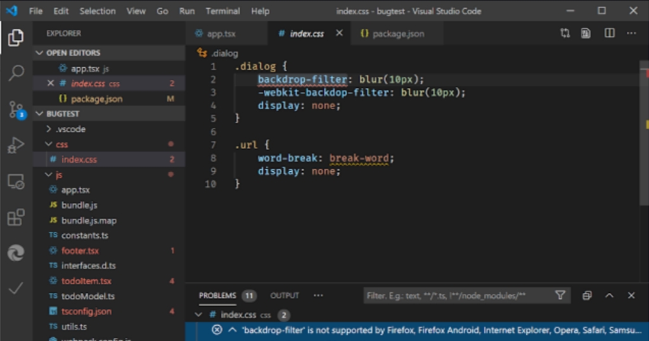Screen dimensions: 649x341
Task: Collapse the BUGTEST folder section
Action: click(x=39, y=114)
